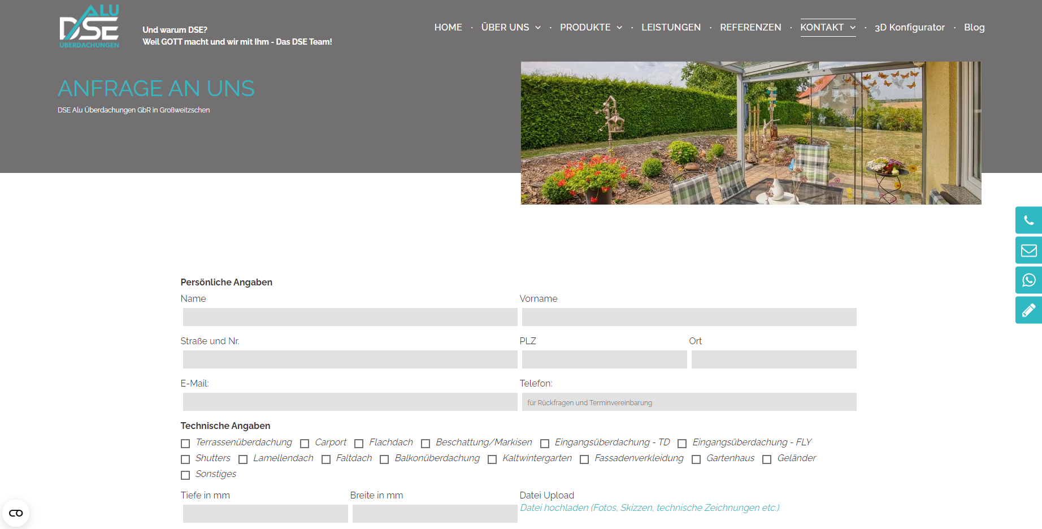Click 'DSE Alu Überdachungen GbR in Großweitzschen' text

[x=133, y=110]
